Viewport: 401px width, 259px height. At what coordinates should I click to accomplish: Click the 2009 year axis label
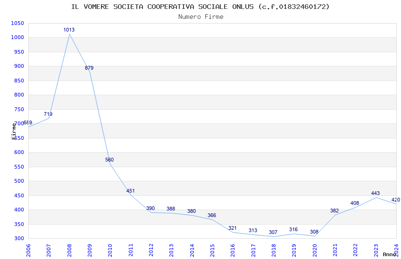[90, 251]
